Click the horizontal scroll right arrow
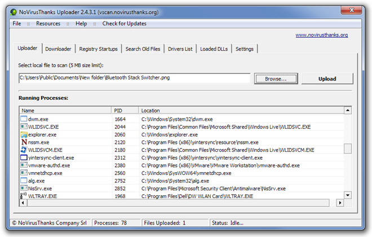 [x=340, y=203]
